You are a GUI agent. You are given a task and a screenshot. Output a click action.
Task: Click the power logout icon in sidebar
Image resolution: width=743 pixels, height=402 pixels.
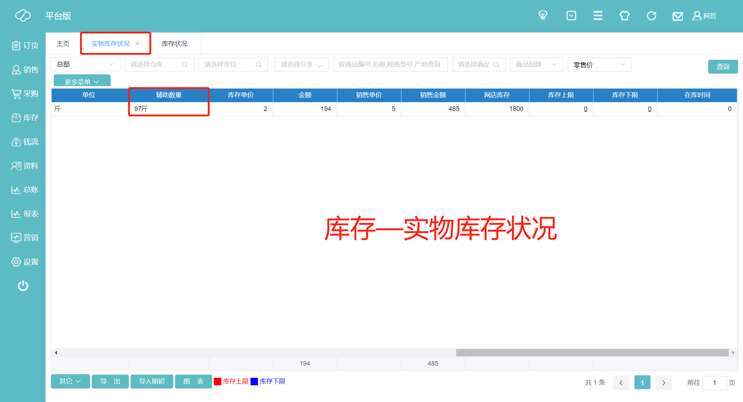(23, 286)
